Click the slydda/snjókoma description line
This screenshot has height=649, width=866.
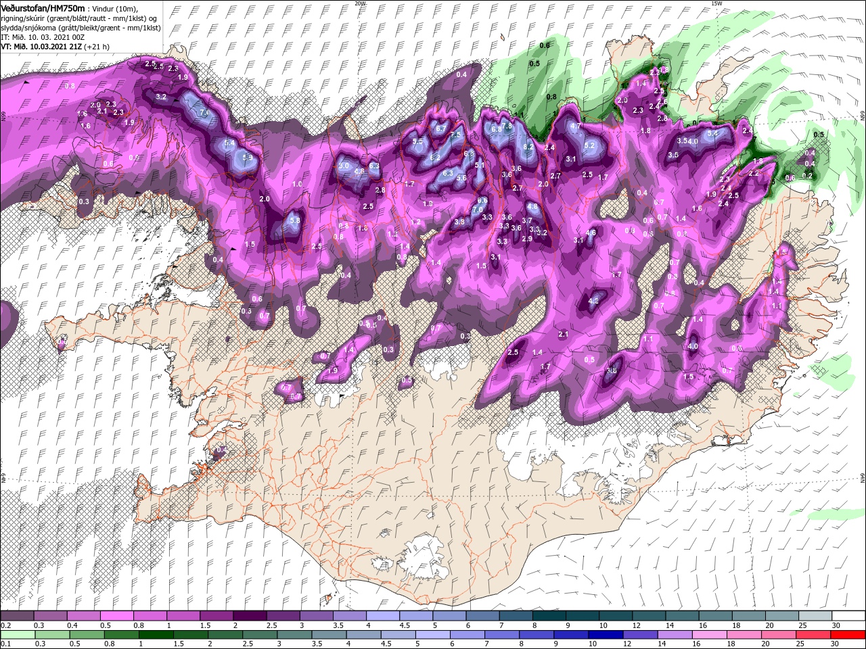(x=81, y=28)
